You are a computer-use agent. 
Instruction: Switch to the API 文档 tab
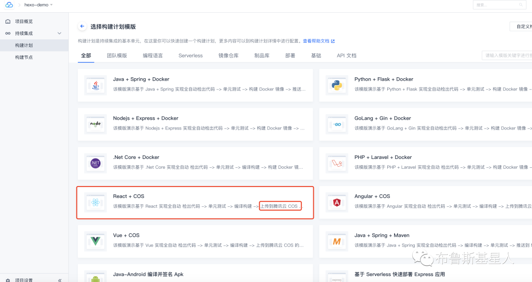(346, 55)
